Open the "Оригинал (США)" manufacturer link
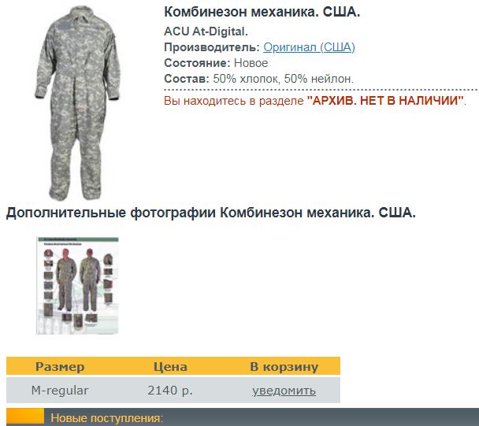 [x=309, y=47]
